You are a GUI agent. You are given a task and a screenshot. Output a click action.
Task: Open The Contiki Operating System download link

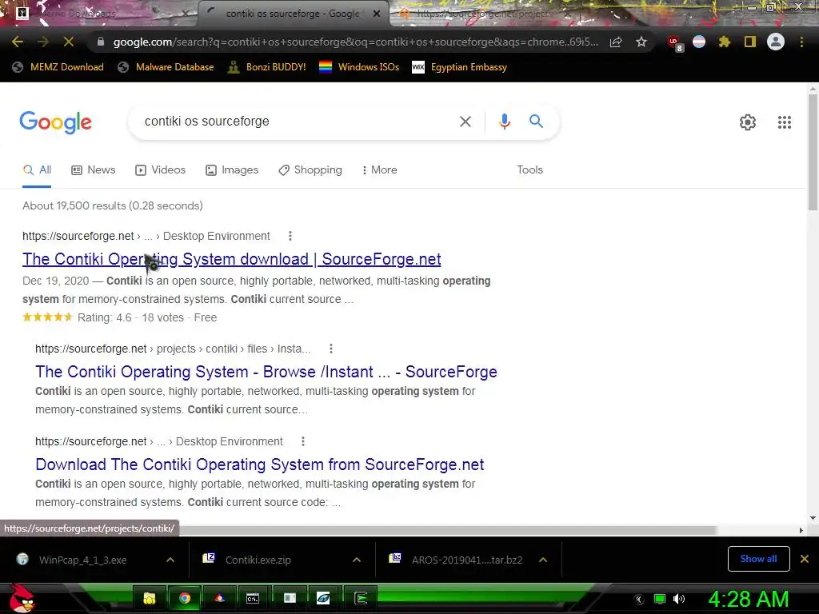(231, 259)
